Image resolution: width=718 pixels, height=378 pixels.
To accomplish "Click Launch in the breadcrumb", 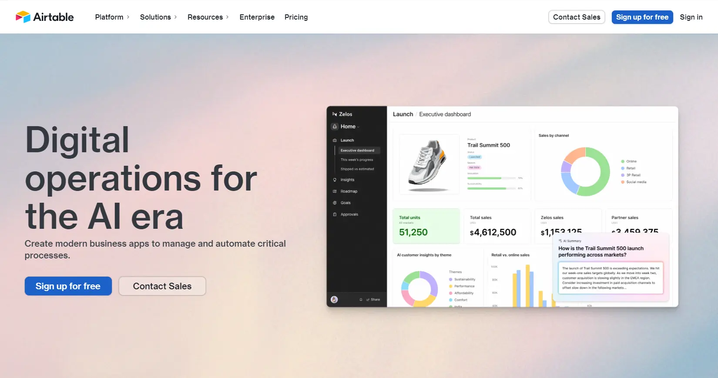I will 403,114.
